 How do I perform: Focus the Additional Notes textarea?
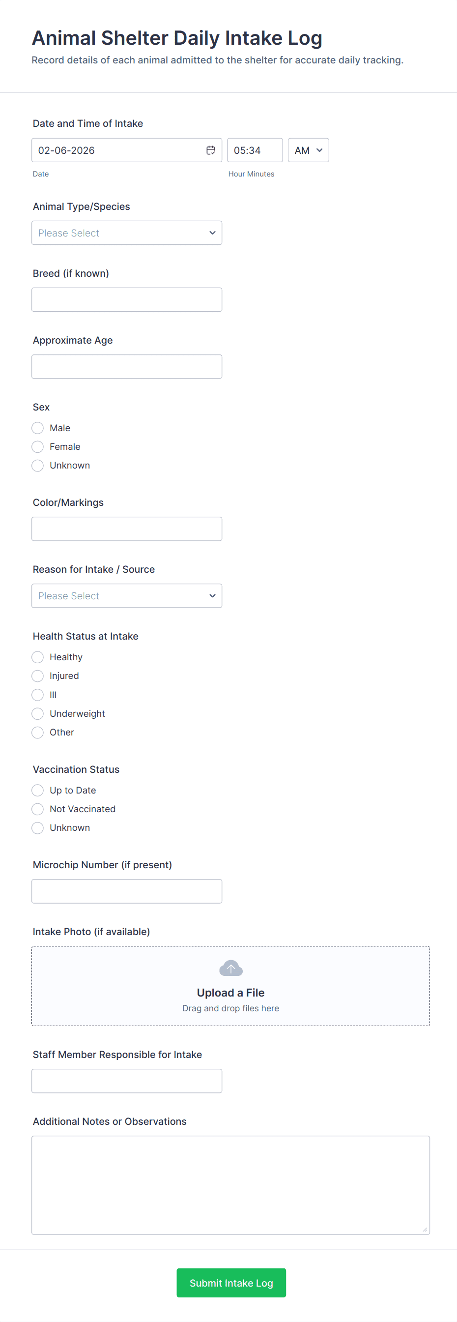tap(231, 1185)
